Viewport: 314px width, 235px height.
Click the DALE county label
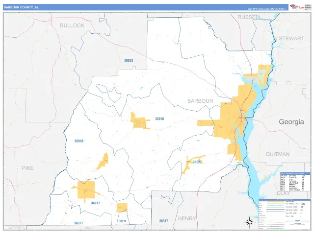pos(88,228)
